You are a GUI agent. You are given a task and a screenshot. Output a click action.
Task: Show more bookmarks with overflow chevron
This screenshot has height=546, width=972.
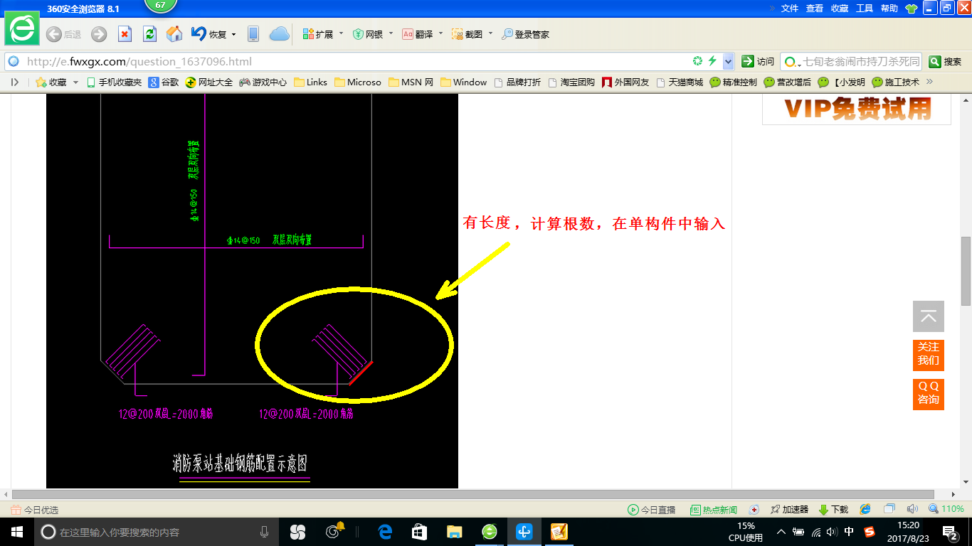click(x=929, y=82)
